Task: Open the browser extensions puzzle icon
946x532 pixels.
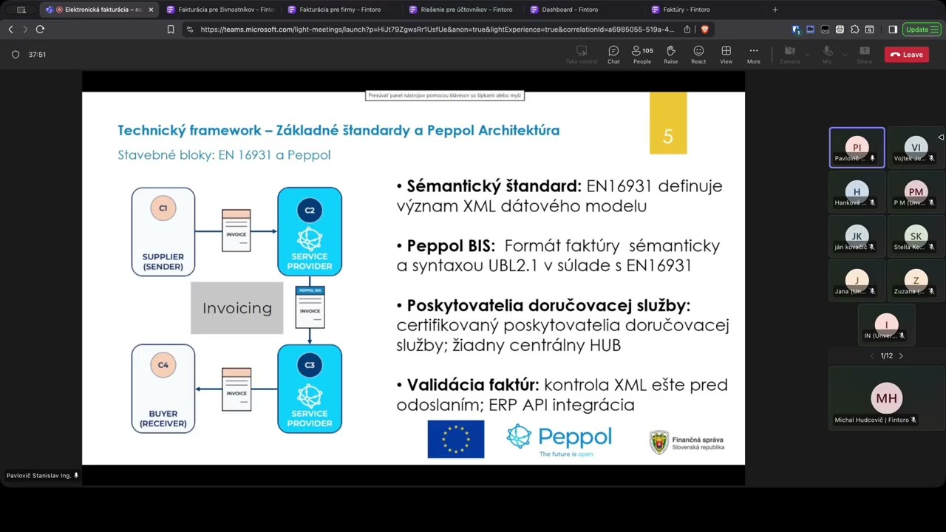Action: coord(854,30)
